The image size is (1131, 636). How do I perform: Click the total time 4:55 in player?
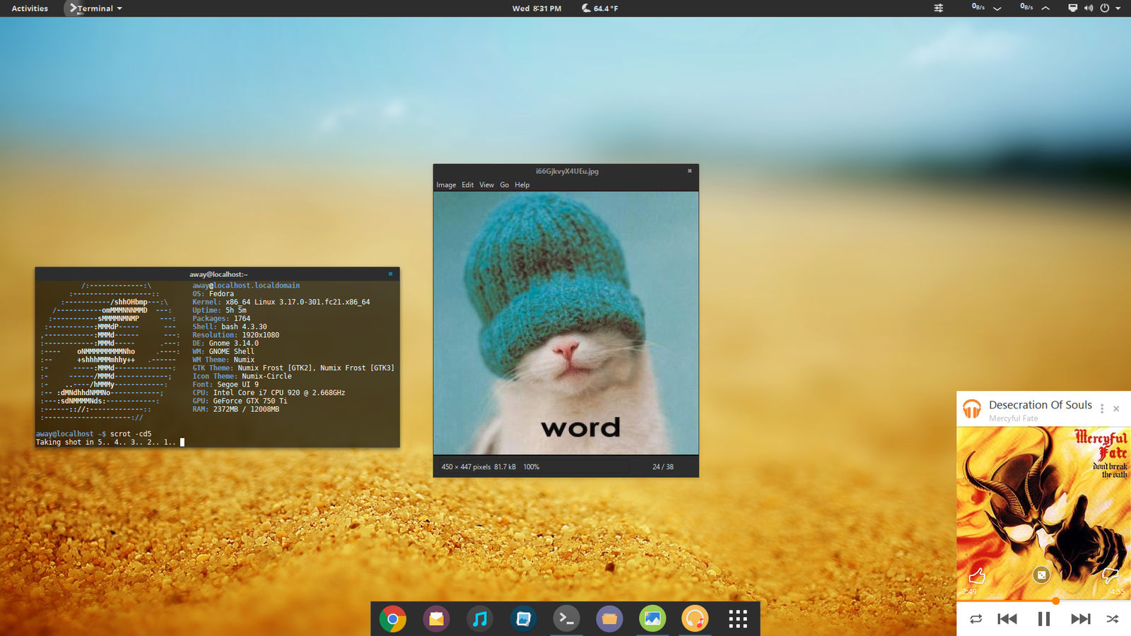[x=1117, y=592]
